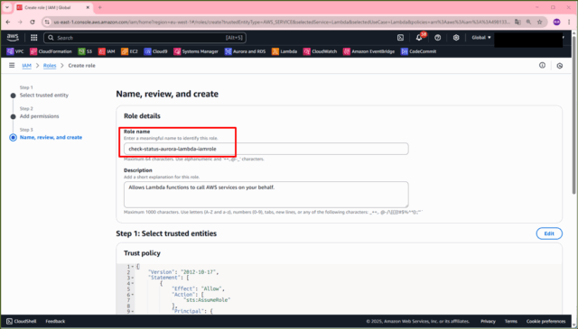The image size is (578, 329).
Task: Go back in the browser
Action: (x=8, y=22)
